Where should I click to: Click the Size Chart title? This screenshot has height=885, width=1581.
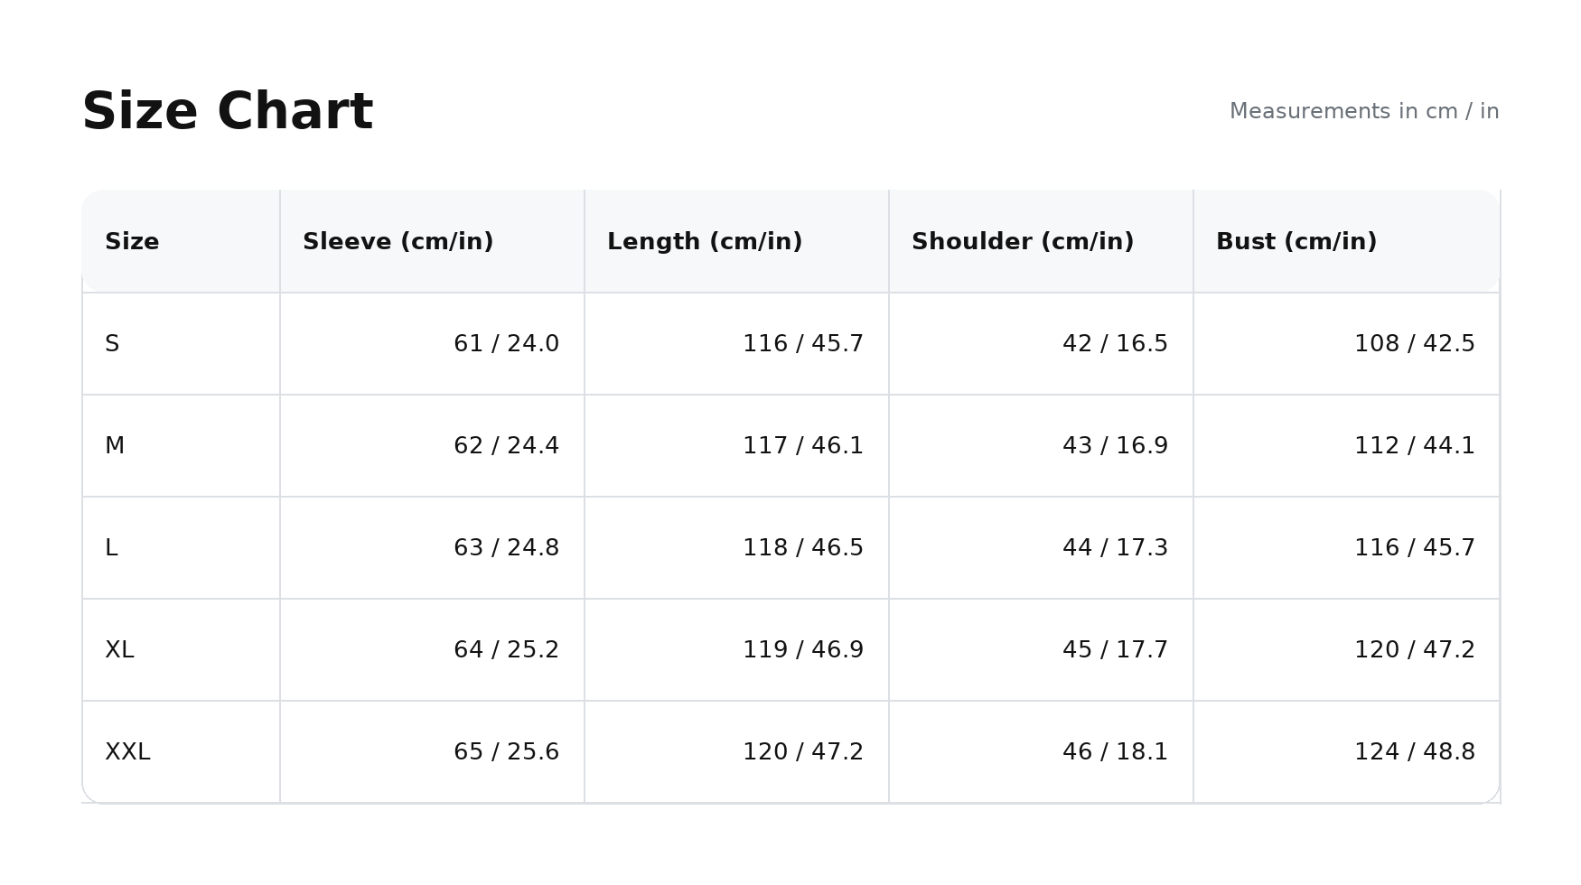(228, 112)
